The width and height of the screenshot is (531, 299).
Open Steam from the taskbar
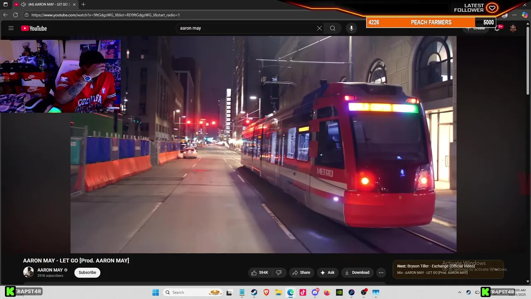254,292
